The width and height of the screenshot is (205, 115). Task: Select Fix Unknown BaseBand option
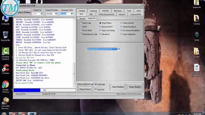[x=121, y=30]
